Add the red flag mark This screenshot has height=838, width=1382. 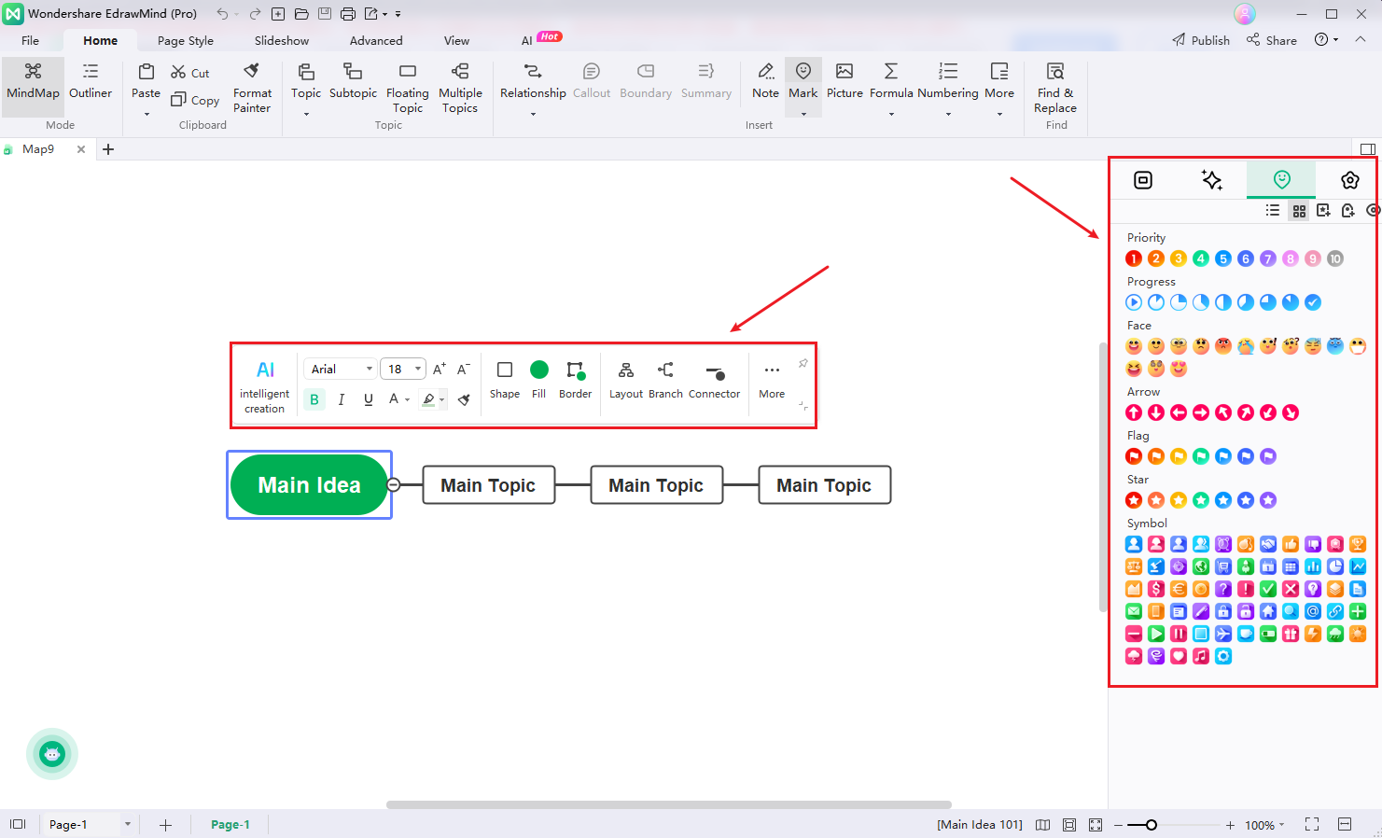pos(1134,456)
